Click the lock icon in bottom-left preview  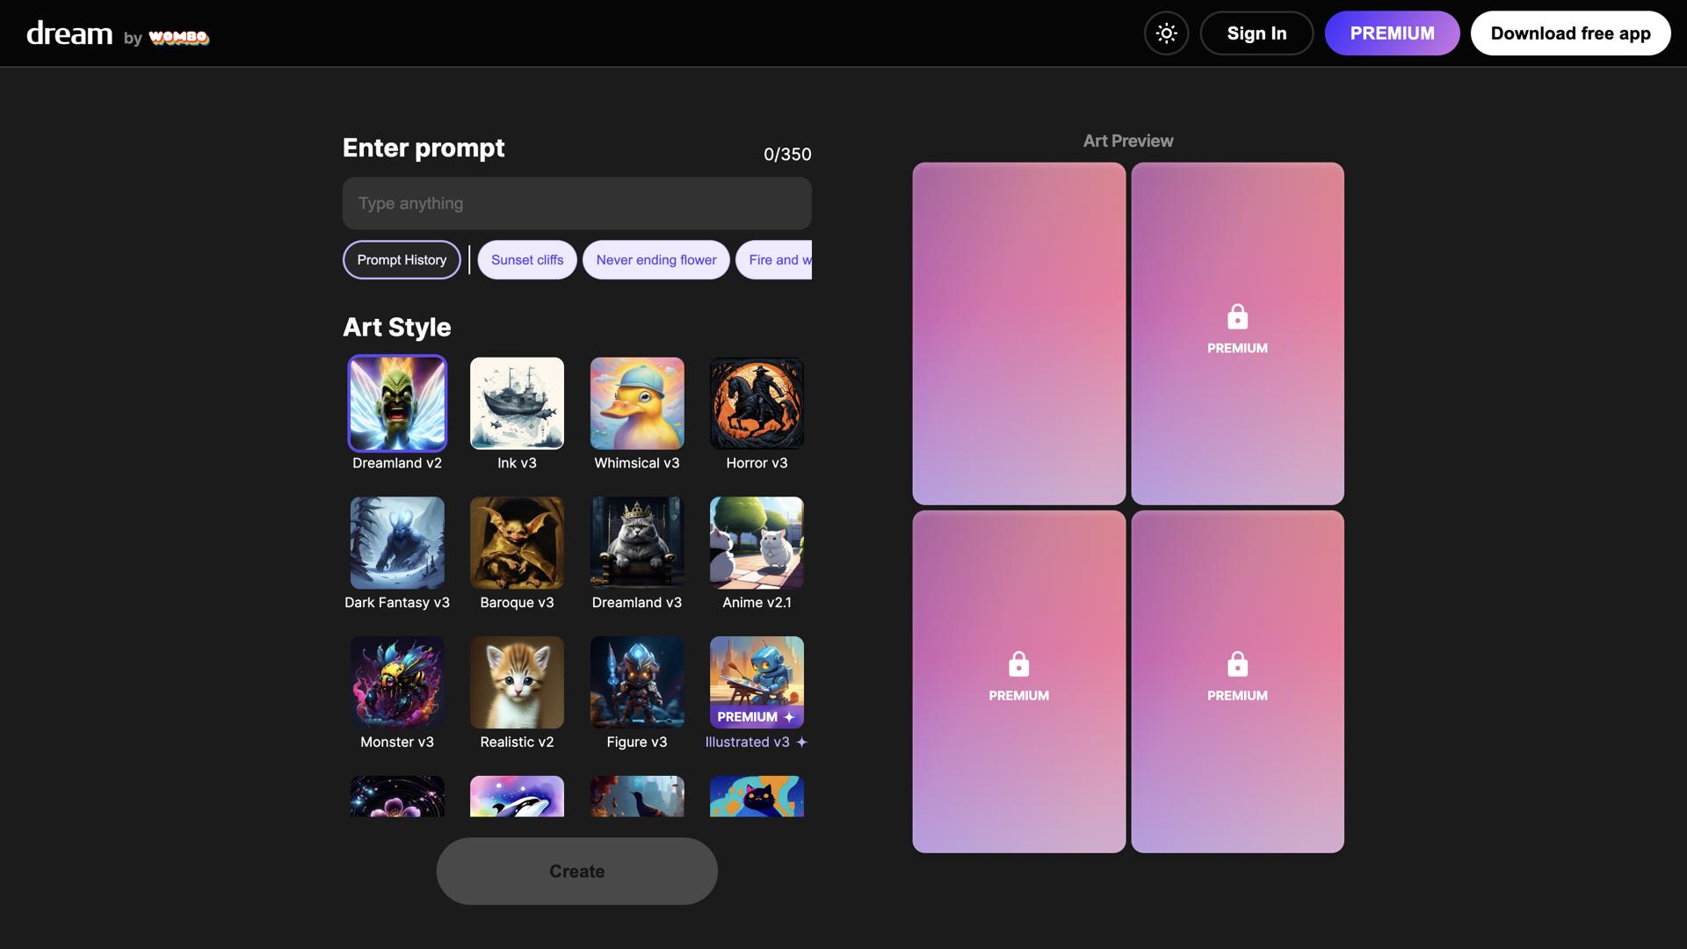1018,664
